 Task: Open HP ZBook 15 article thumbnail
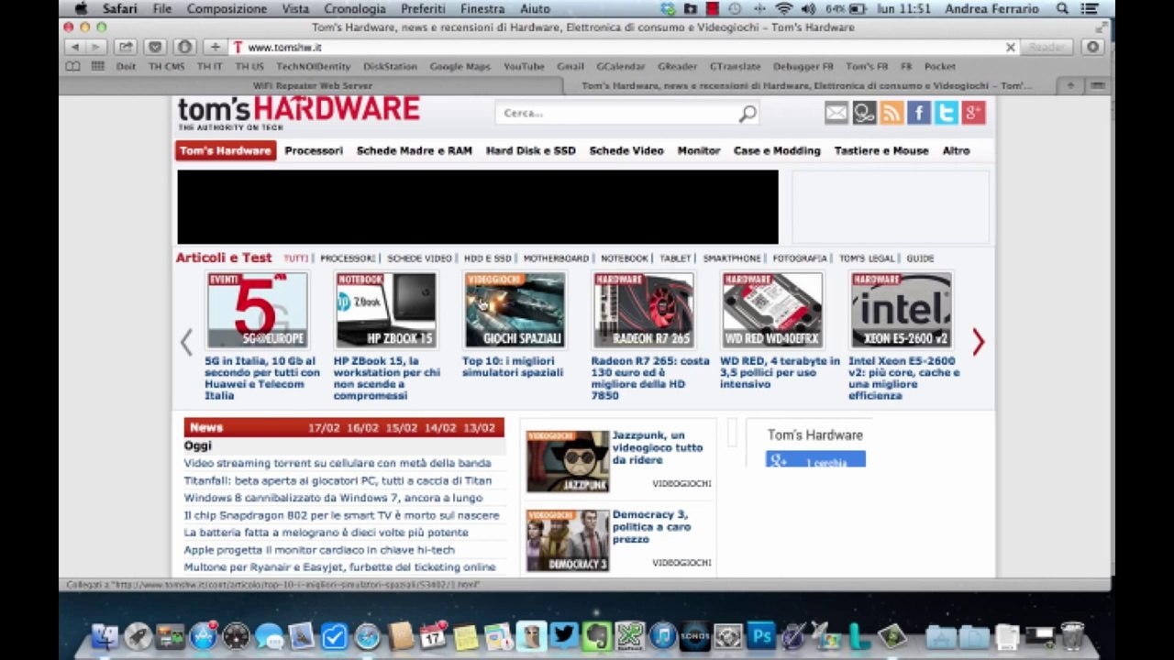[x=386, y=310]
